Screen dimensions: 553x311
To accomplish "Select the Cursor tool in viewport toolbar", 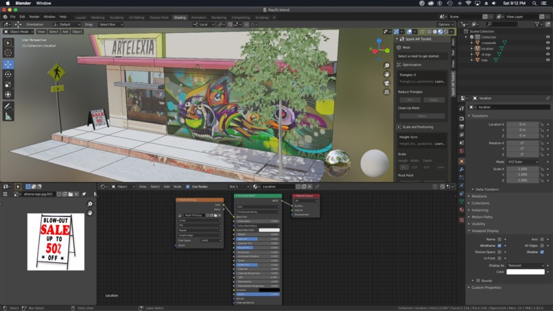I will [8, 53].
